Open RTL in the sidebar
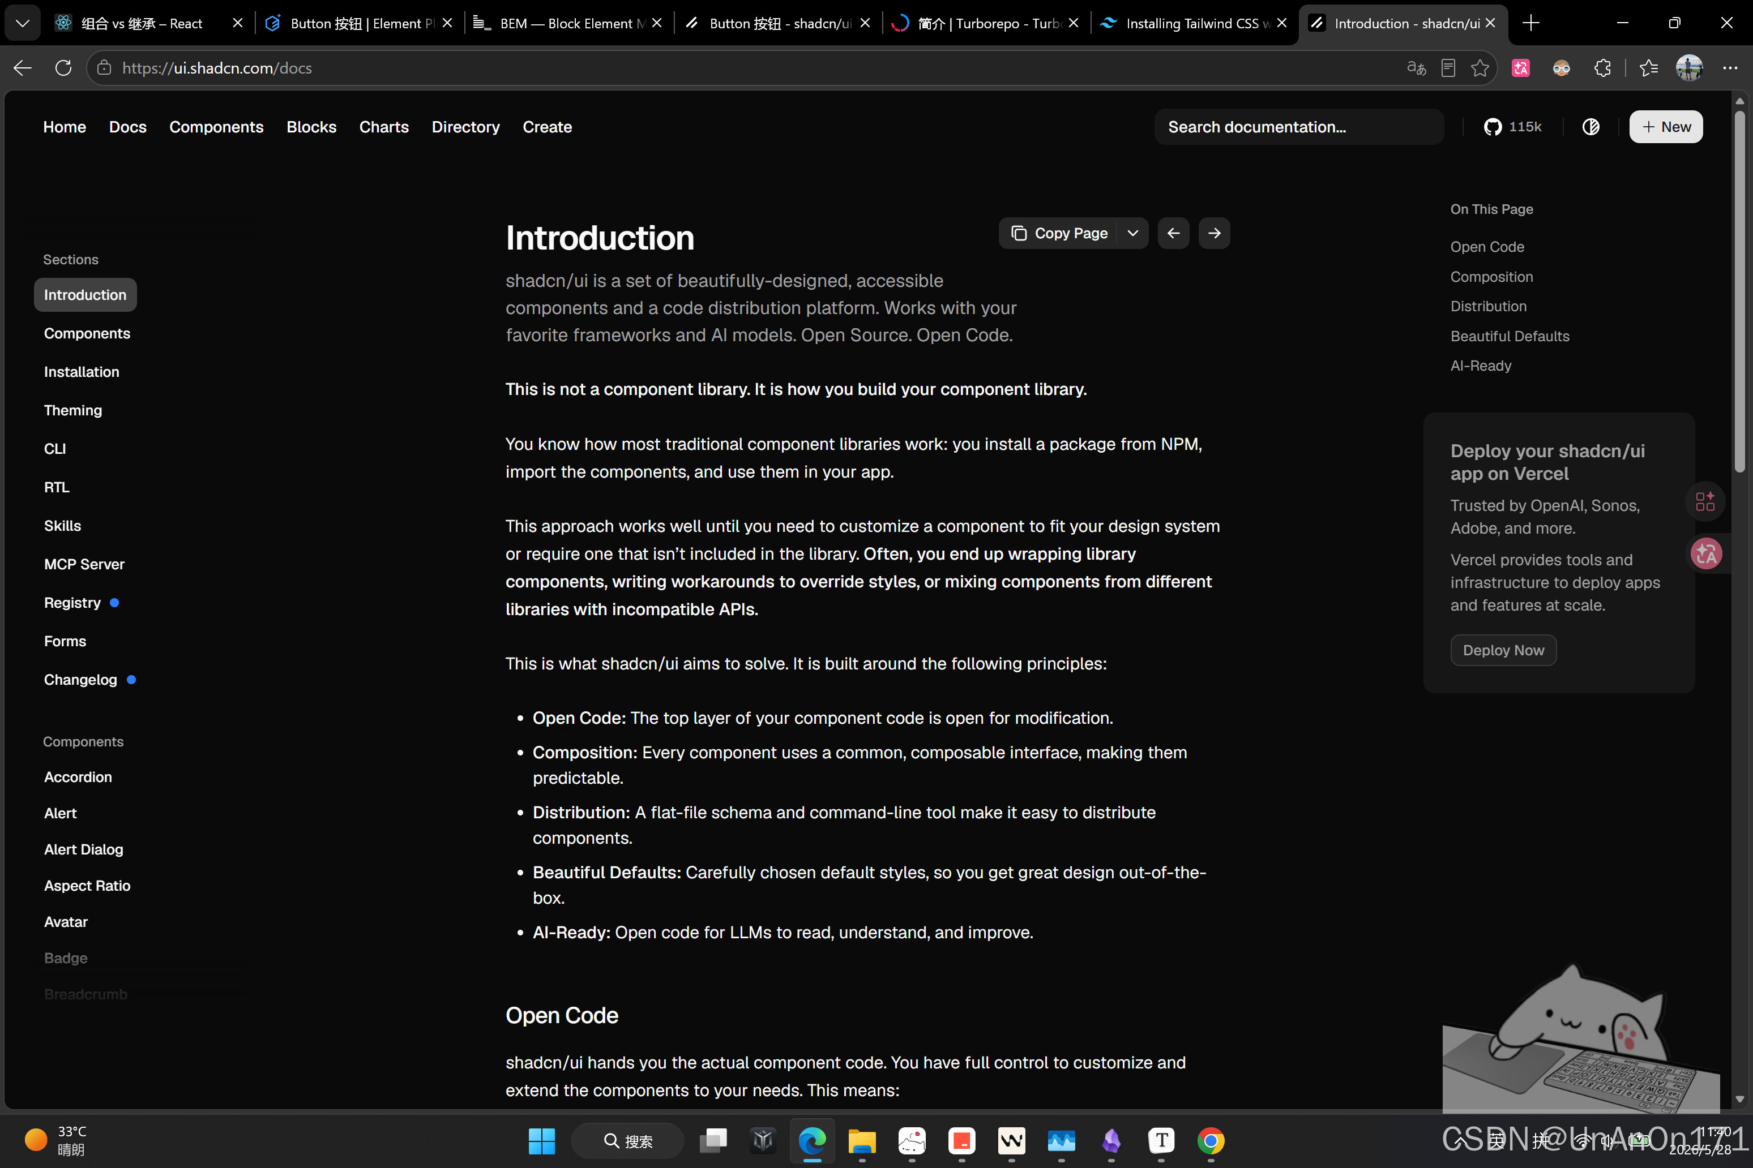The image size is (1753, 1168). 57,487
